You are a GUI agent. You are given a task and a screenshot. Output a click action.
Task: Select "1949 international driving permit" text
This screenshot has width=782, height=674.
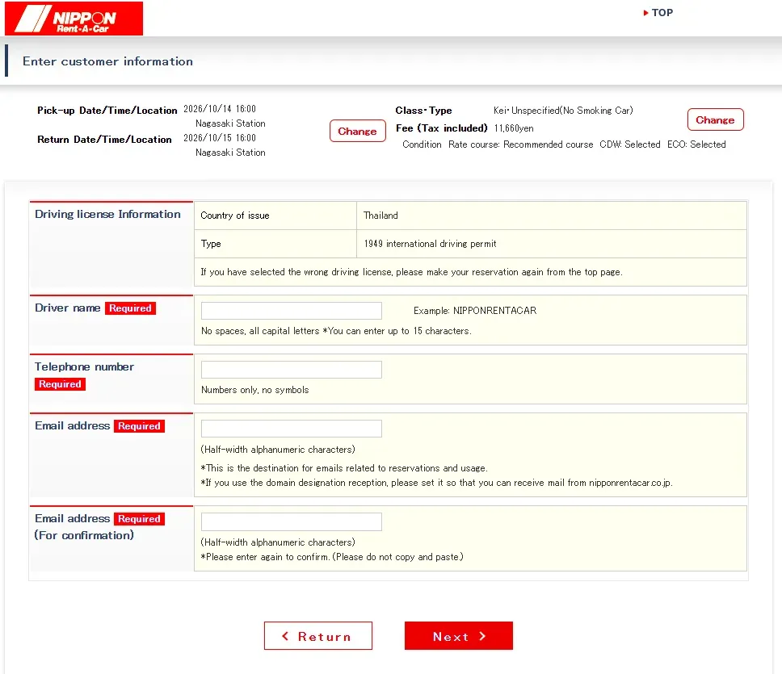430,244
